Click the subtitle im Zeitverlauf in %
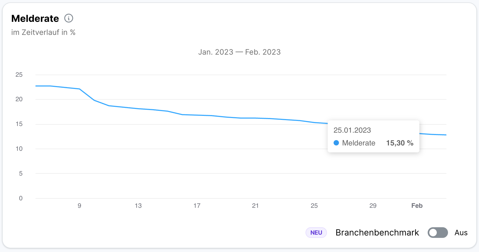Image resolution: width=479 pixels, height=252 pixels. pos(43,32)
